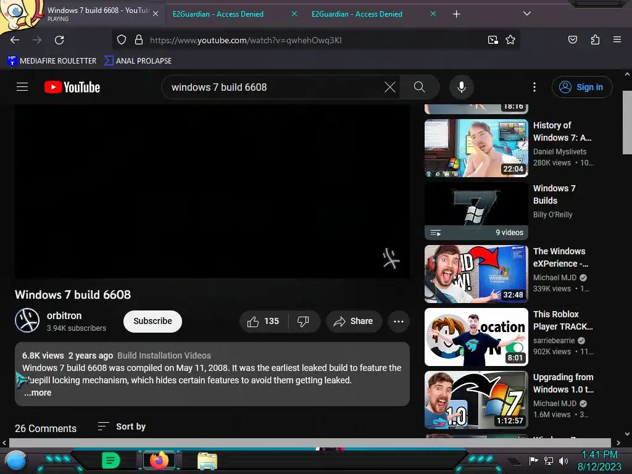The height and width of the screenshot is (474, 632).
Task: Bookmark this page with star icon
Action: tap(510, 40)
